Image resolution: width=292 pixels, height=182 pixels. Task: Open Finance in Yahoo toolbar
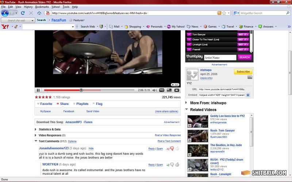coord(246,27)
